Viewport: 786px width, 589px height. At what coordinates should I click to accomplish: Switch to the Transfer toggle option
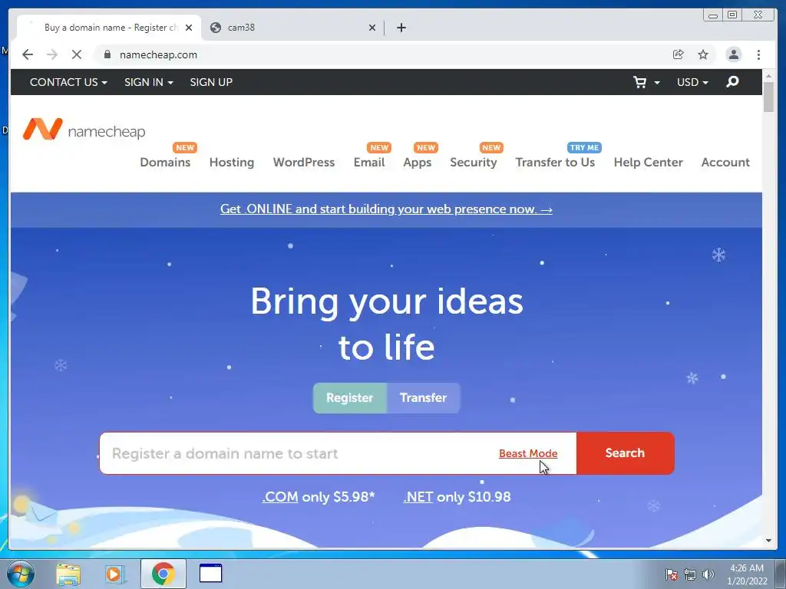click(x=423, y=398)
